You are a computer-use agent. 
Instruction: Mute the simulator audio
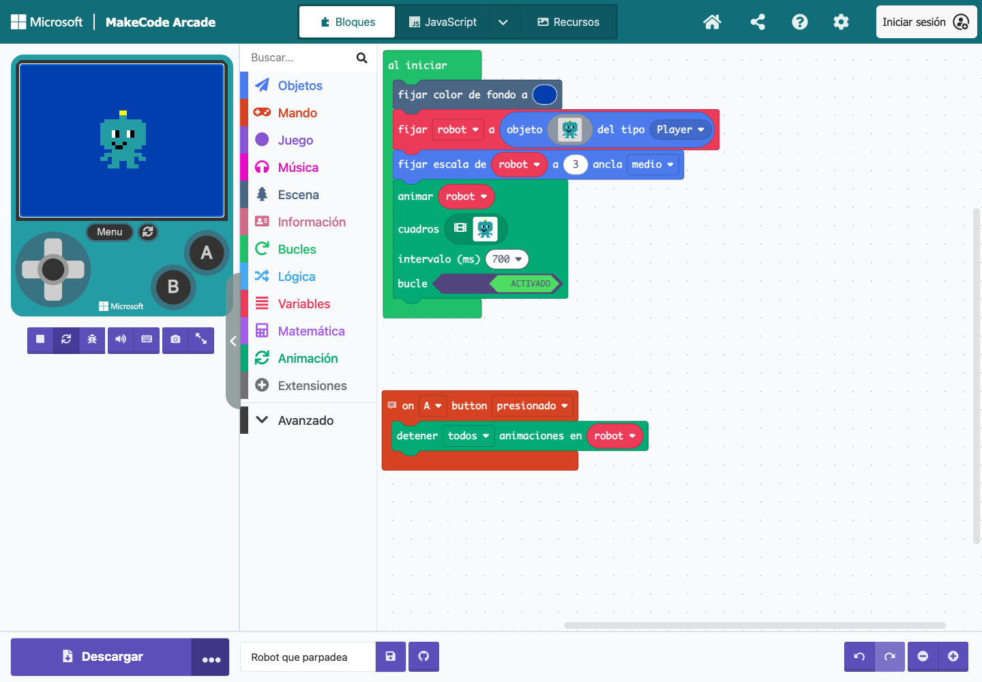pos(121,339)
